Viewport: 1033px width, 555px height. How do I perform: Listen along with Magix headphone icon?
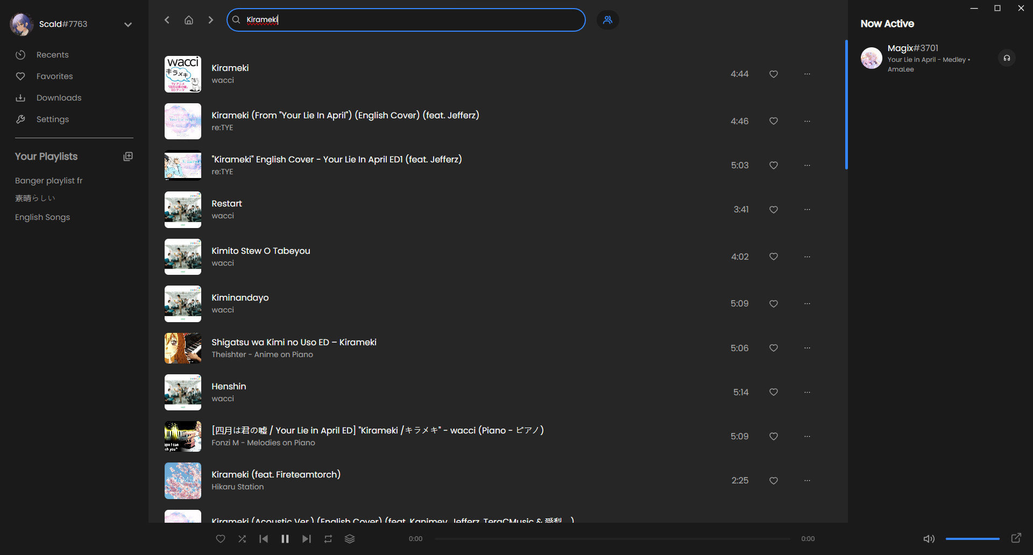[x=1007, y=58]
